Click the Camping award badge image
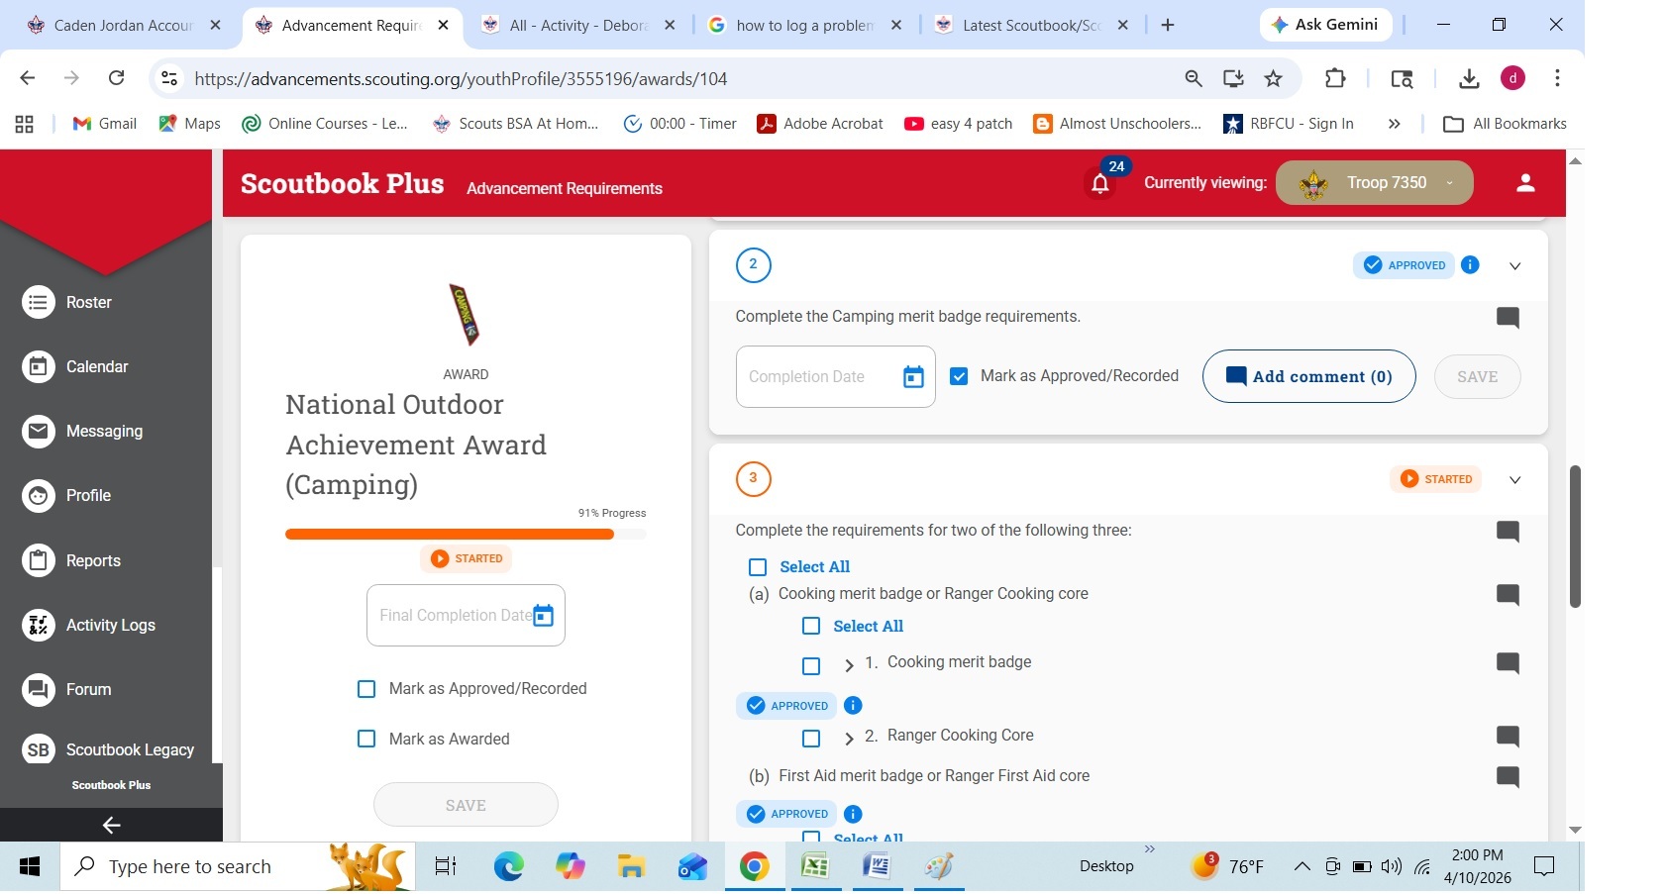Viewport: 1666px width, 894px height. (x=465, y=314)
